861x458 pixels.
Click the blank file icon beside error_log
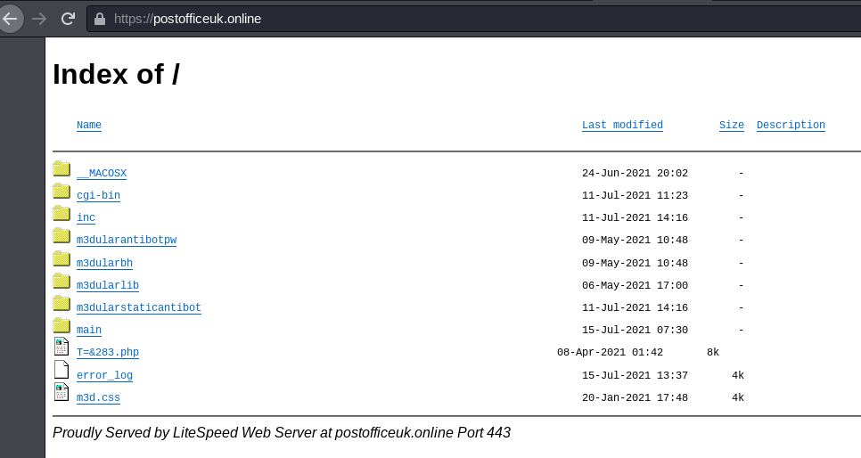tap(61, 371)
